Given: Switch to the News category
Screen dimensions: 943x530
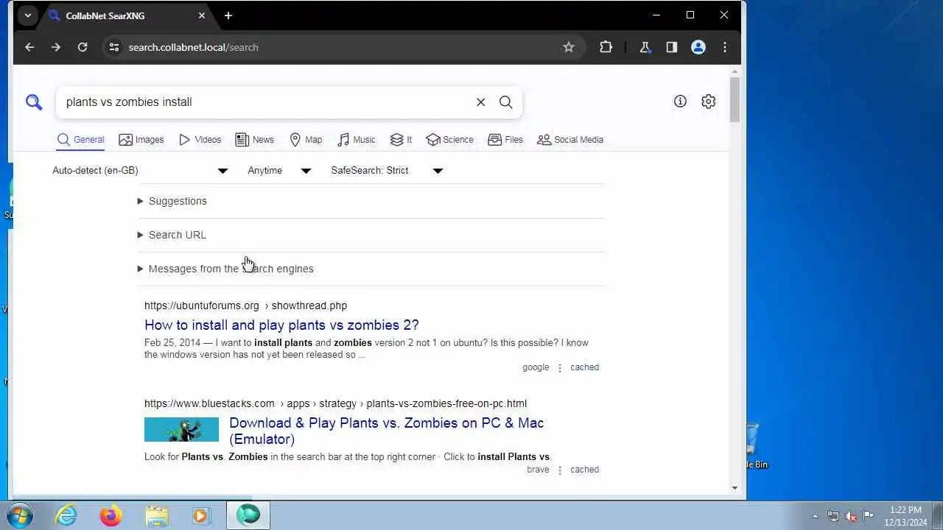Looking at the screenshot, I should tap(255, 140).
